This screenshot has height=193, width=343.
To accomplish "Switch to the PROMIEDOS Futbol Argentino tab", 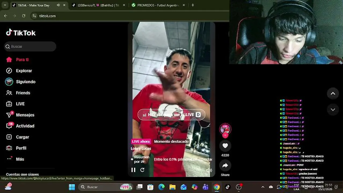I will (158, 5).
